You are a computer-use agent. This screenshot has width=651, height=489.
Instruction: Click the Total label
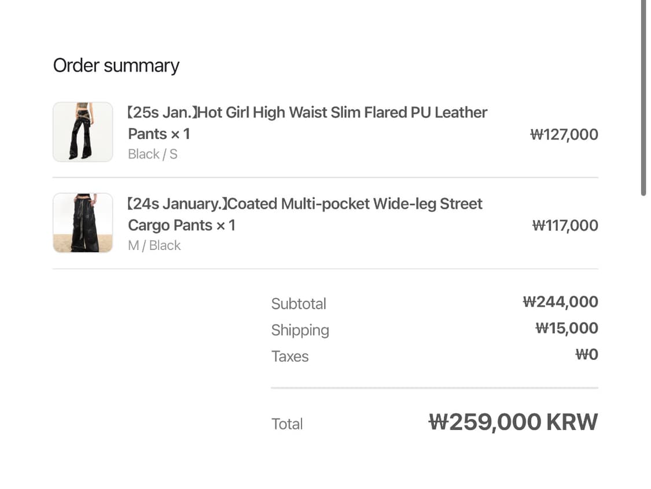tap(287, 424)
